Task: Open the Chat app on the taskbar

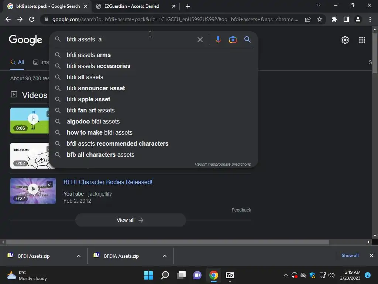Action: pos(197,275)
